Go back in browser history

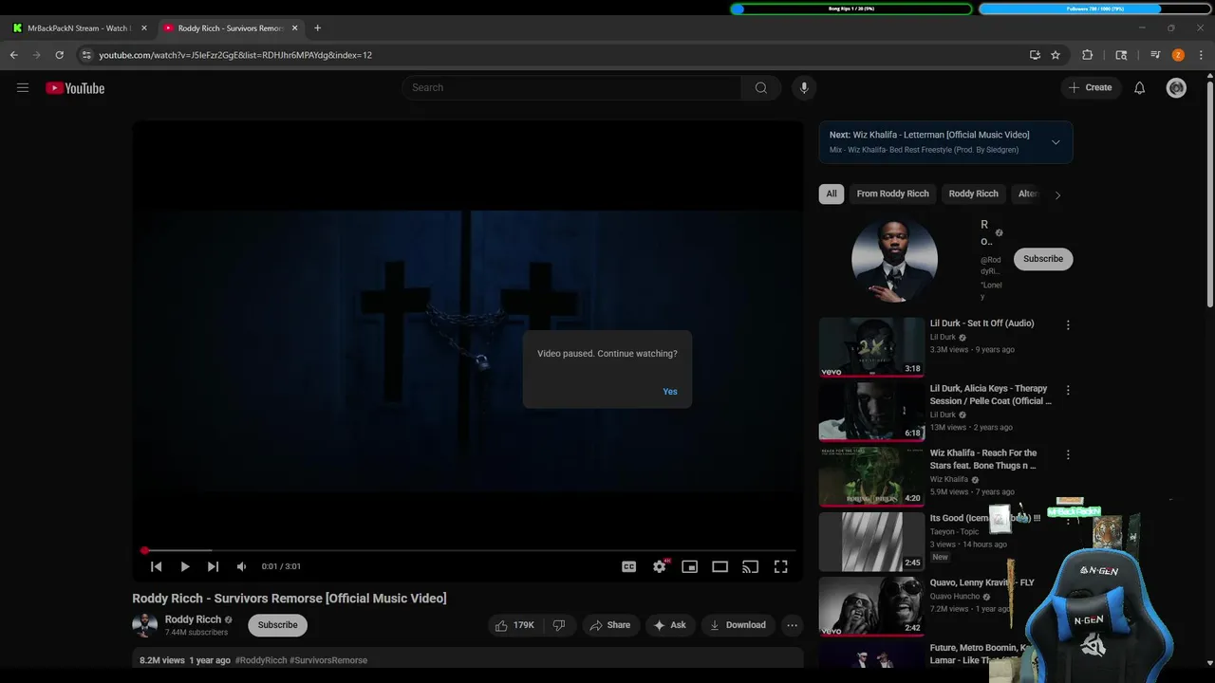[14, 55]
